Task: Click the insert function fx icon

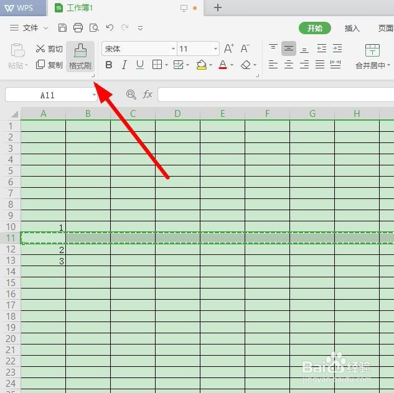Action: click(148, 95)
